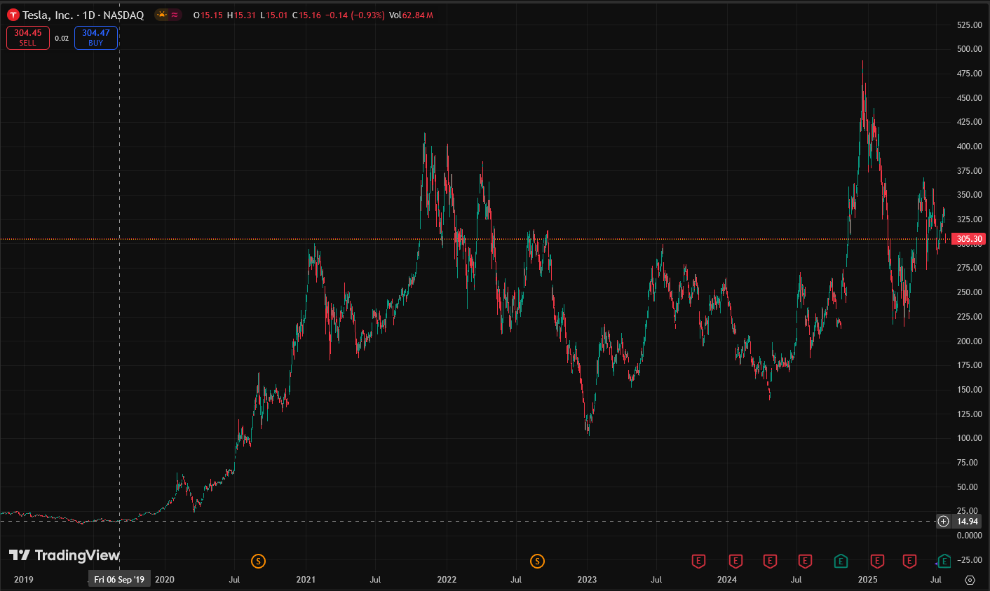
Task: Click the 100.00 price axis label
Action: point(969,438)
